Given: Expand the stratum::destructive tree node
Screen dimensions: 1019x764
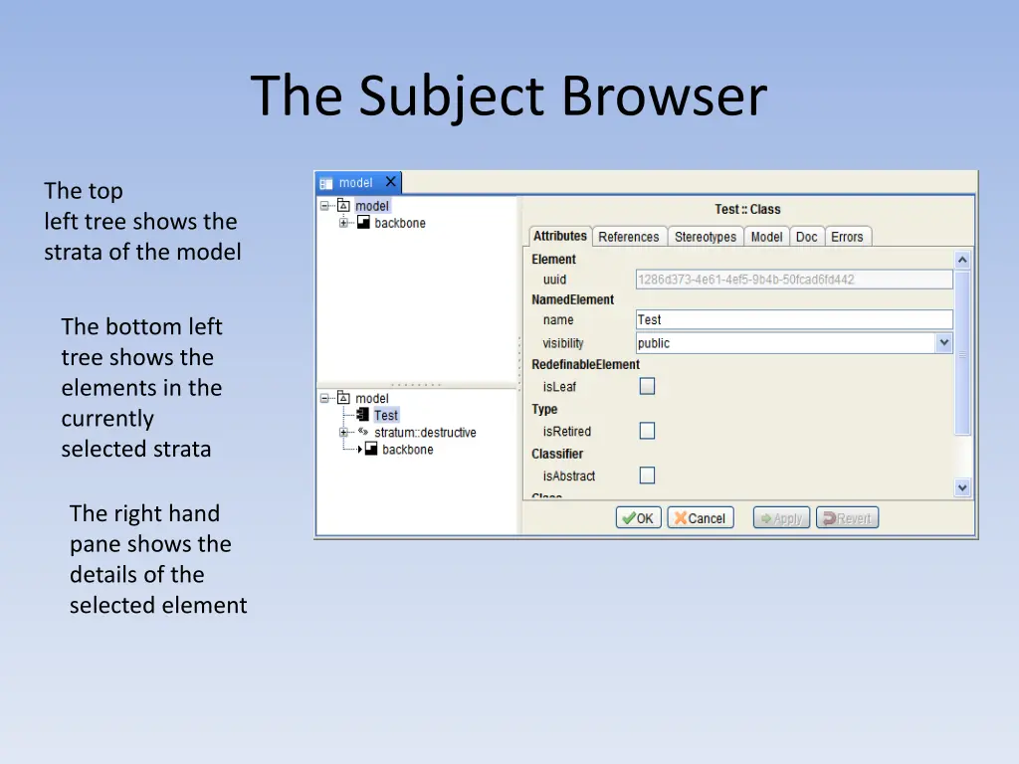Looking at the screenshot, I should 343,433.
